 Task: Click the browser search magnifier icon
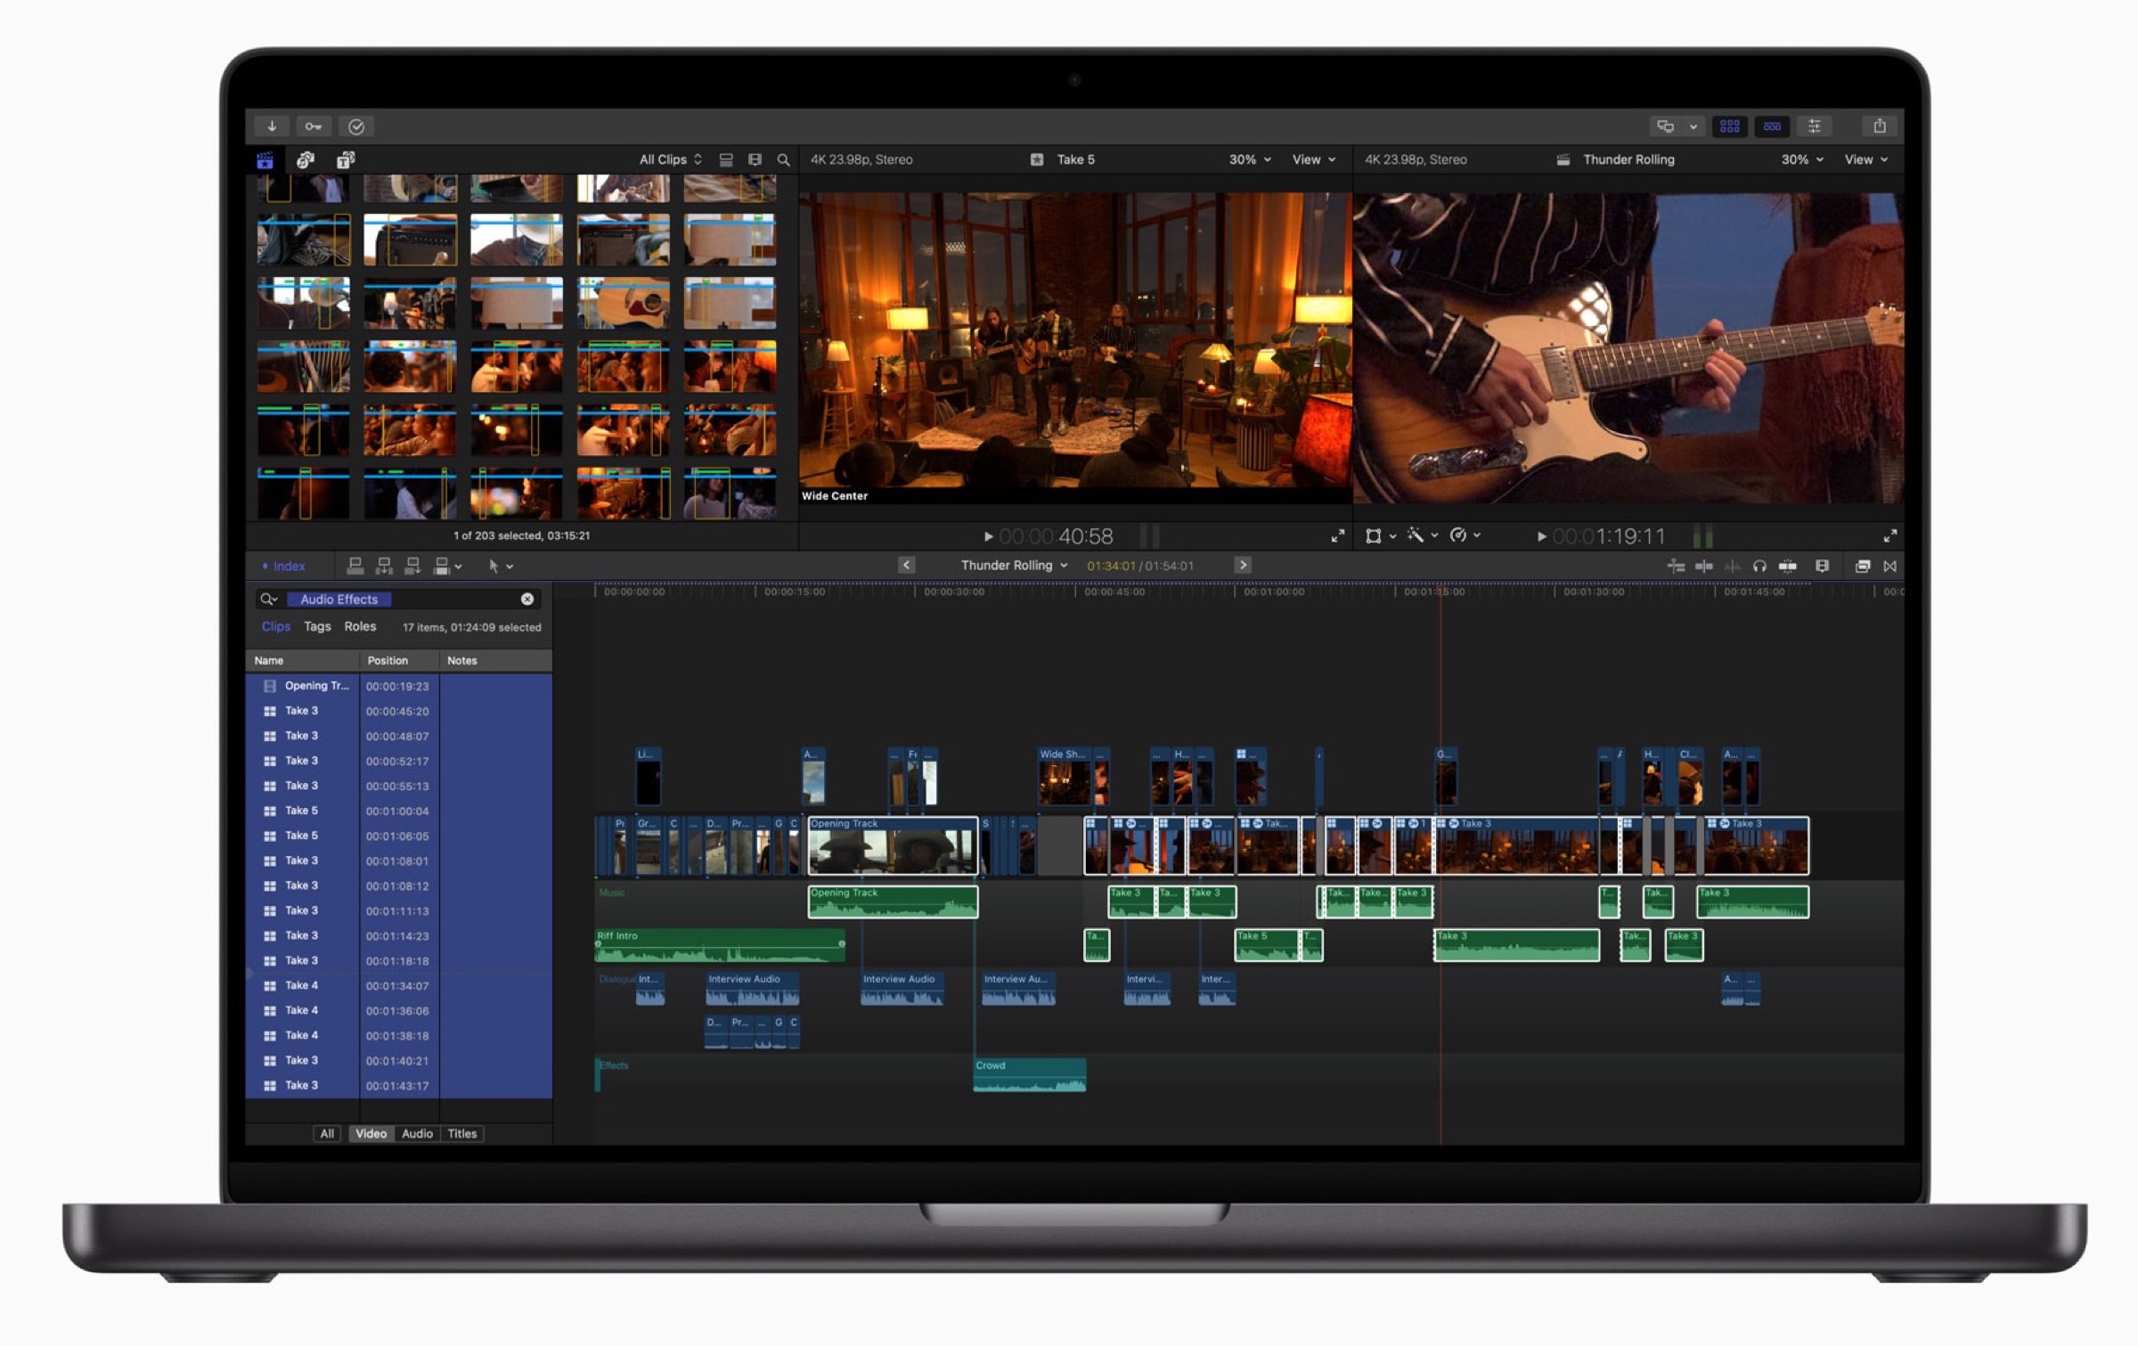pyautogui.click(x=783, y=160)
